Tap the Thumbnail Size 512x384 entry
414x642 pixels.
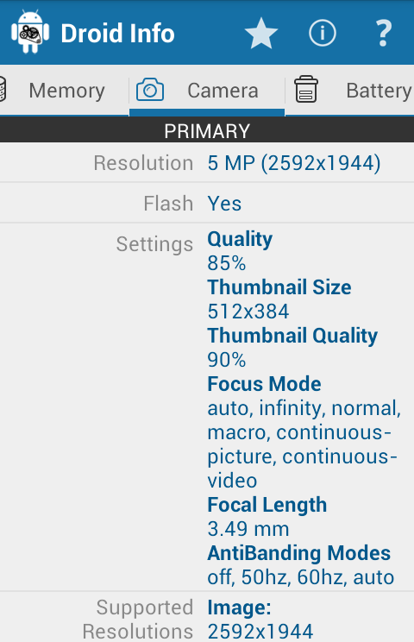279,299
